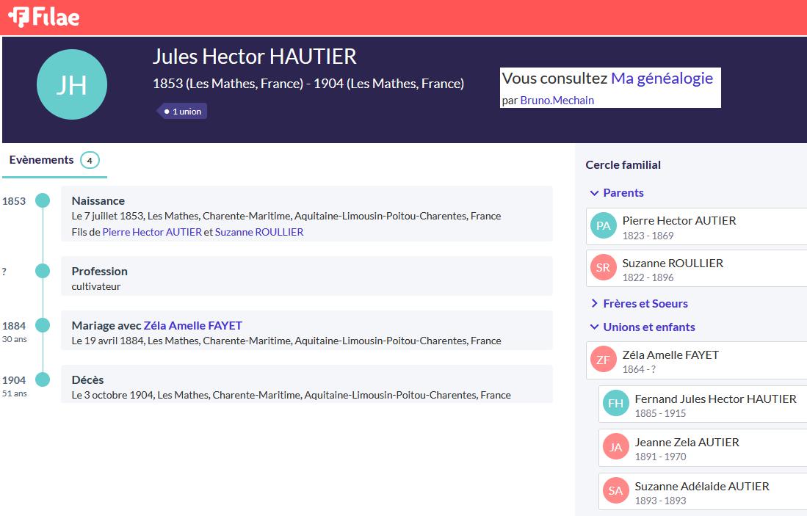Image resolution: width=807 pixels, height=516 pixels.
Task: Click the Décès event heading
Action: (x=87, y=379)
